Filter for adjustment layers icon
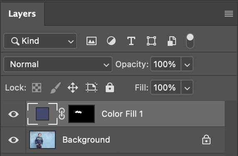Screen dimensions: 238x156 tap(111, 41)
